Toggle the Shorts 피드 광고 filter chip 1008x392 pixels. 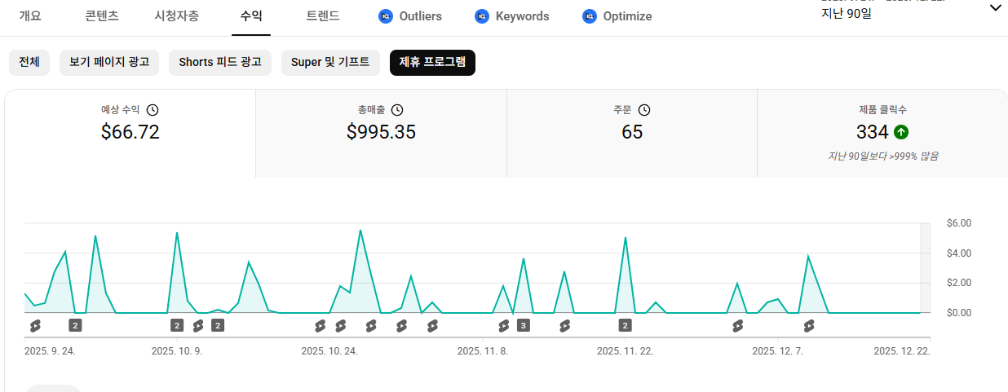click(x=220, y=63)
